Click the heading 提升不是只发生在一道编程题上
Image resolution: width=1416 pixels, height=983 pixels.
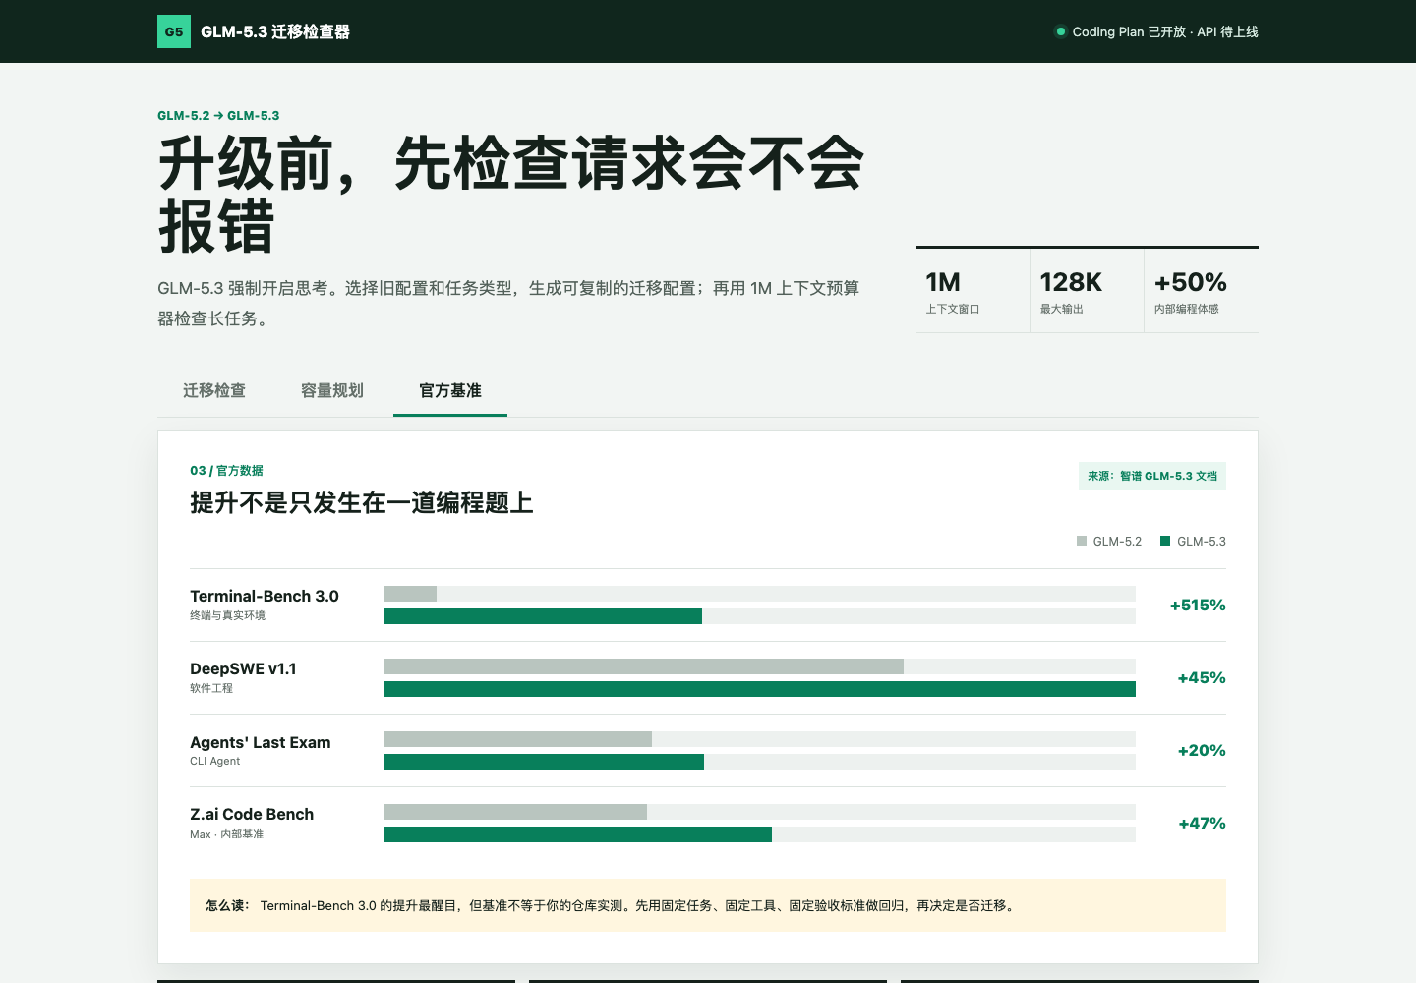point(361,503)
